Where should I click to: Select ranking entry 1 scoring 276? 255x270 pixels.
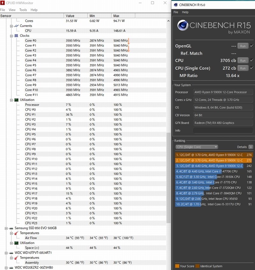[214, 155]
